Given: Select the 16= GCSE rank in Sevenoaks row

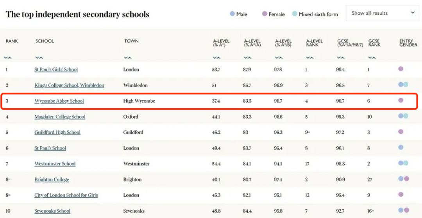Looking at the screenshot, I should pos(370,211).
